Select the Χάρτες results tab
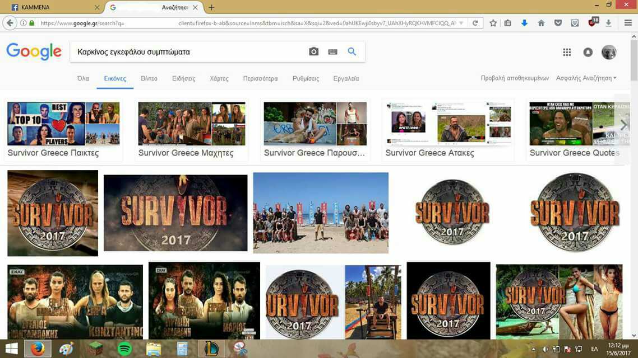The height and width of the screenshot is (358, 638). (219, 78)
